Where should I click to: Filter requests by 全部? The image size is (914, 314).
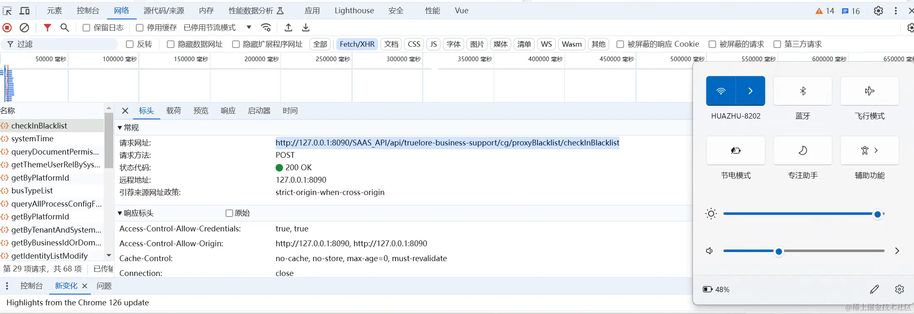pyautogui.click(x=320, y=44)
